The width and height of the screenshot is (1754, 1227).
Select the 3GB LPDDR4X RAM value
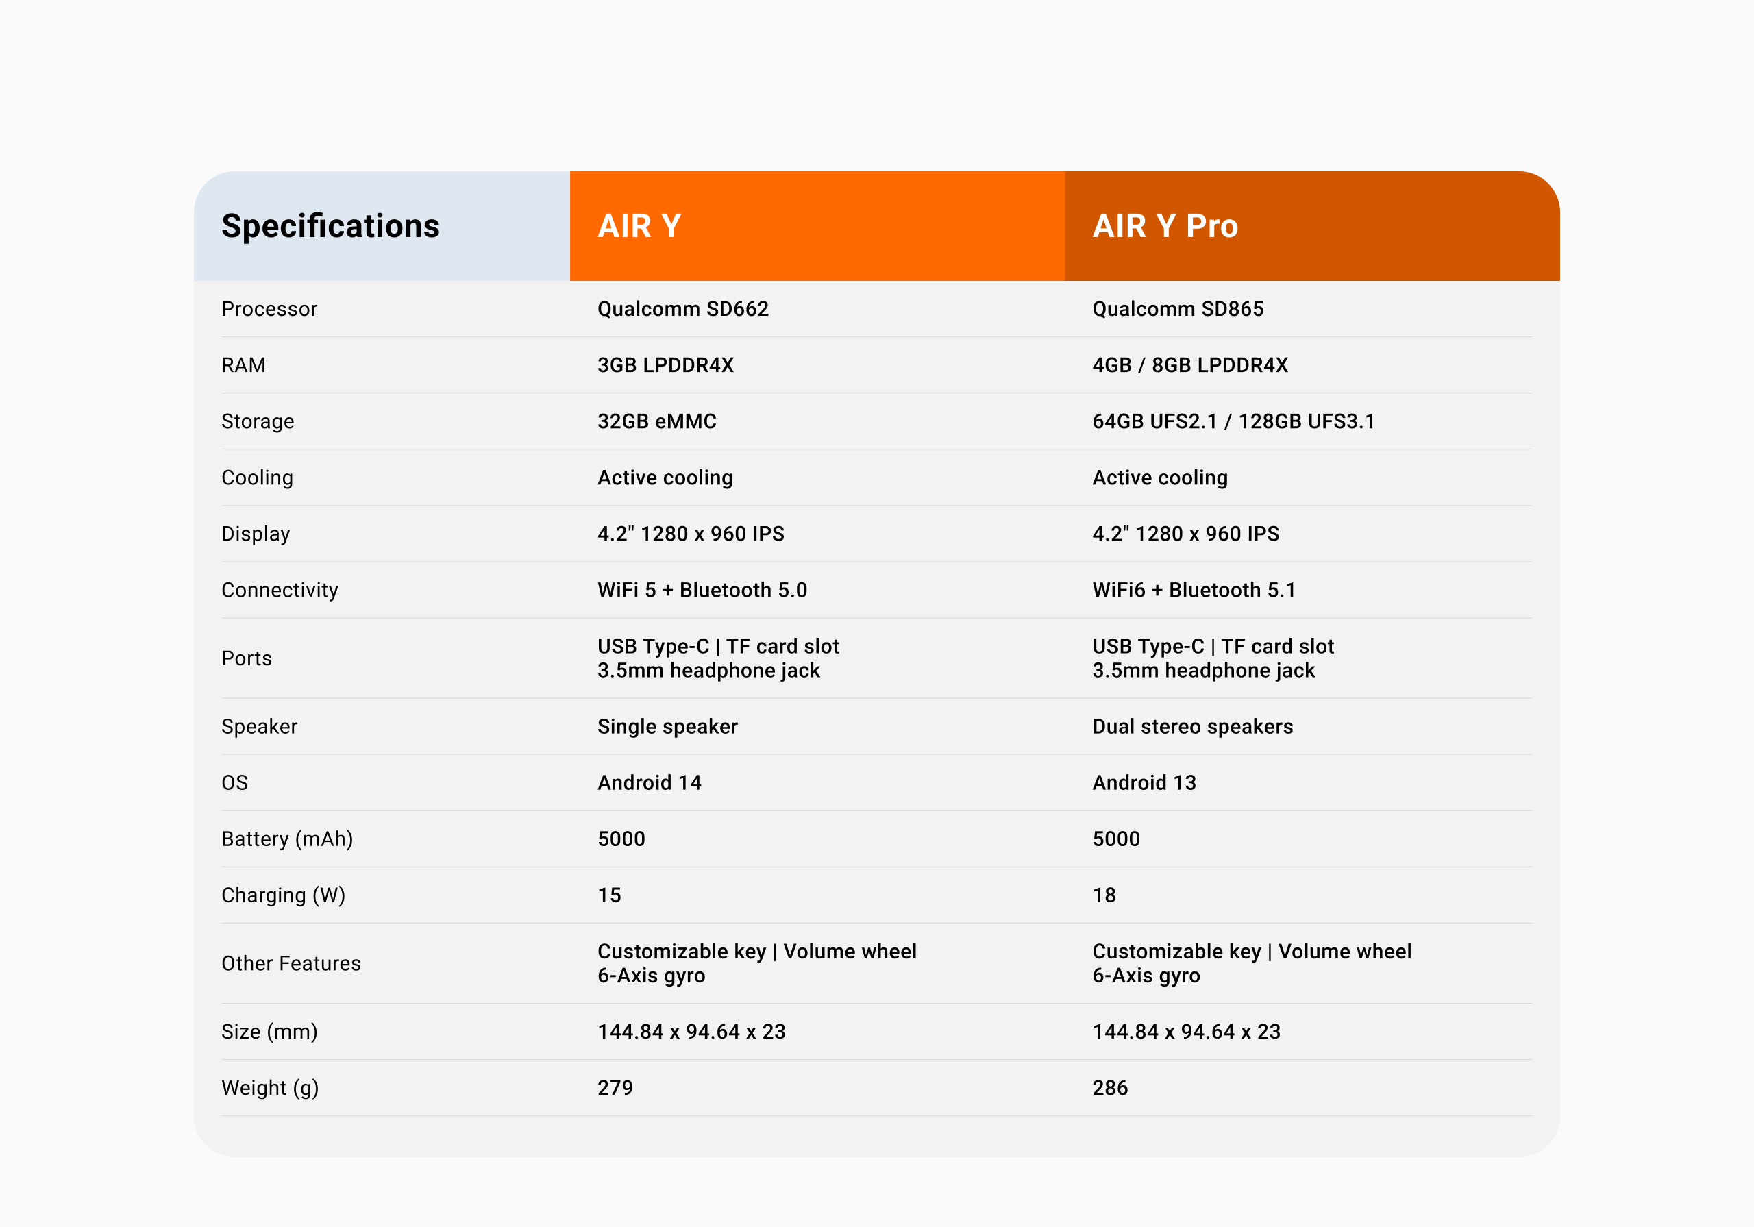coord(665,365)
